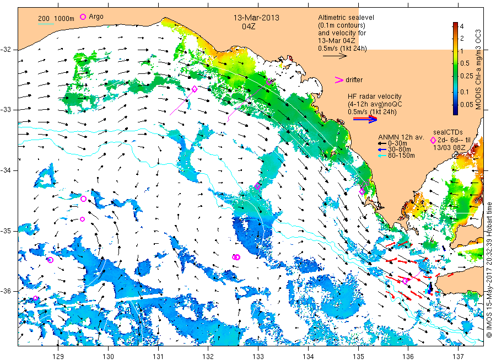Click the date title 13-Mar-2013

tap(256, 18)
